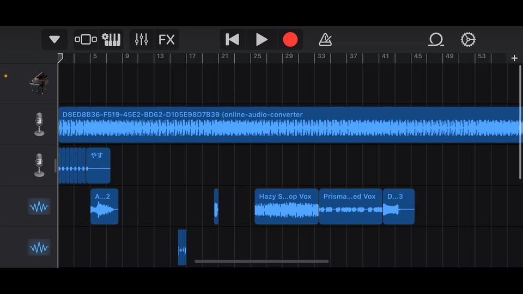Open the FX effects panel
This screenshot has width=523, height=294.
(x=167, y=40)
